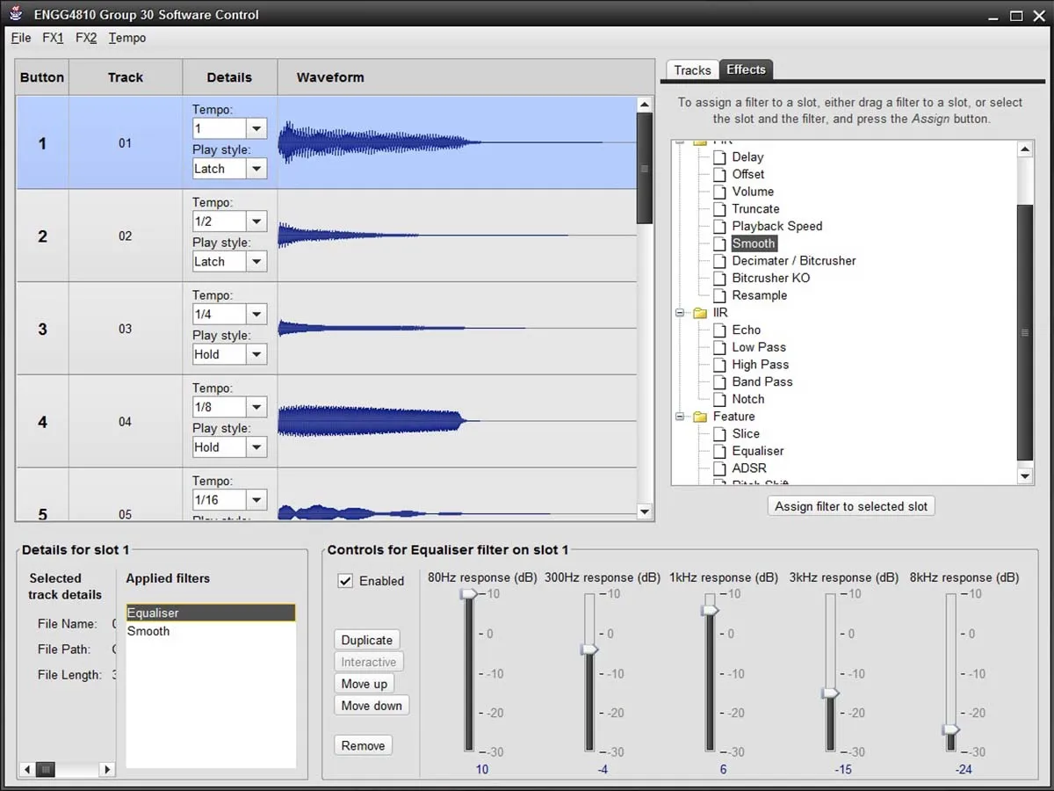Collapse the IIR tree node
The width and height of the screenshot is (1054, 791).
click(680, 313)
